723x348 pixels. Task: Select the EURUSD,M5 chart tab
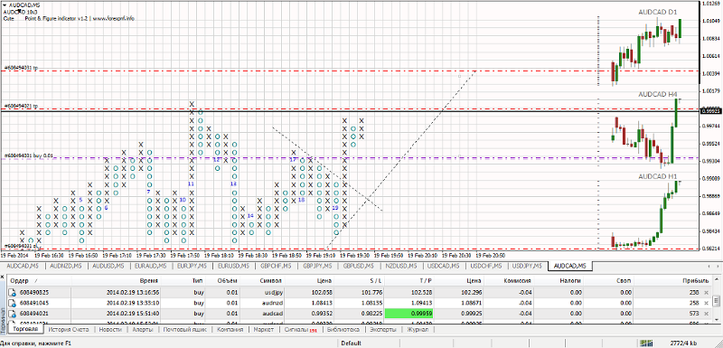(x=233, y=266)
